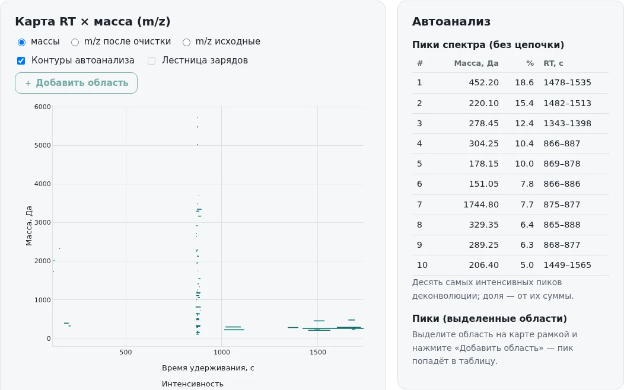Select mass value 452.20 in the table
This screenshot has width=624, height=390.
coord(483,83)
